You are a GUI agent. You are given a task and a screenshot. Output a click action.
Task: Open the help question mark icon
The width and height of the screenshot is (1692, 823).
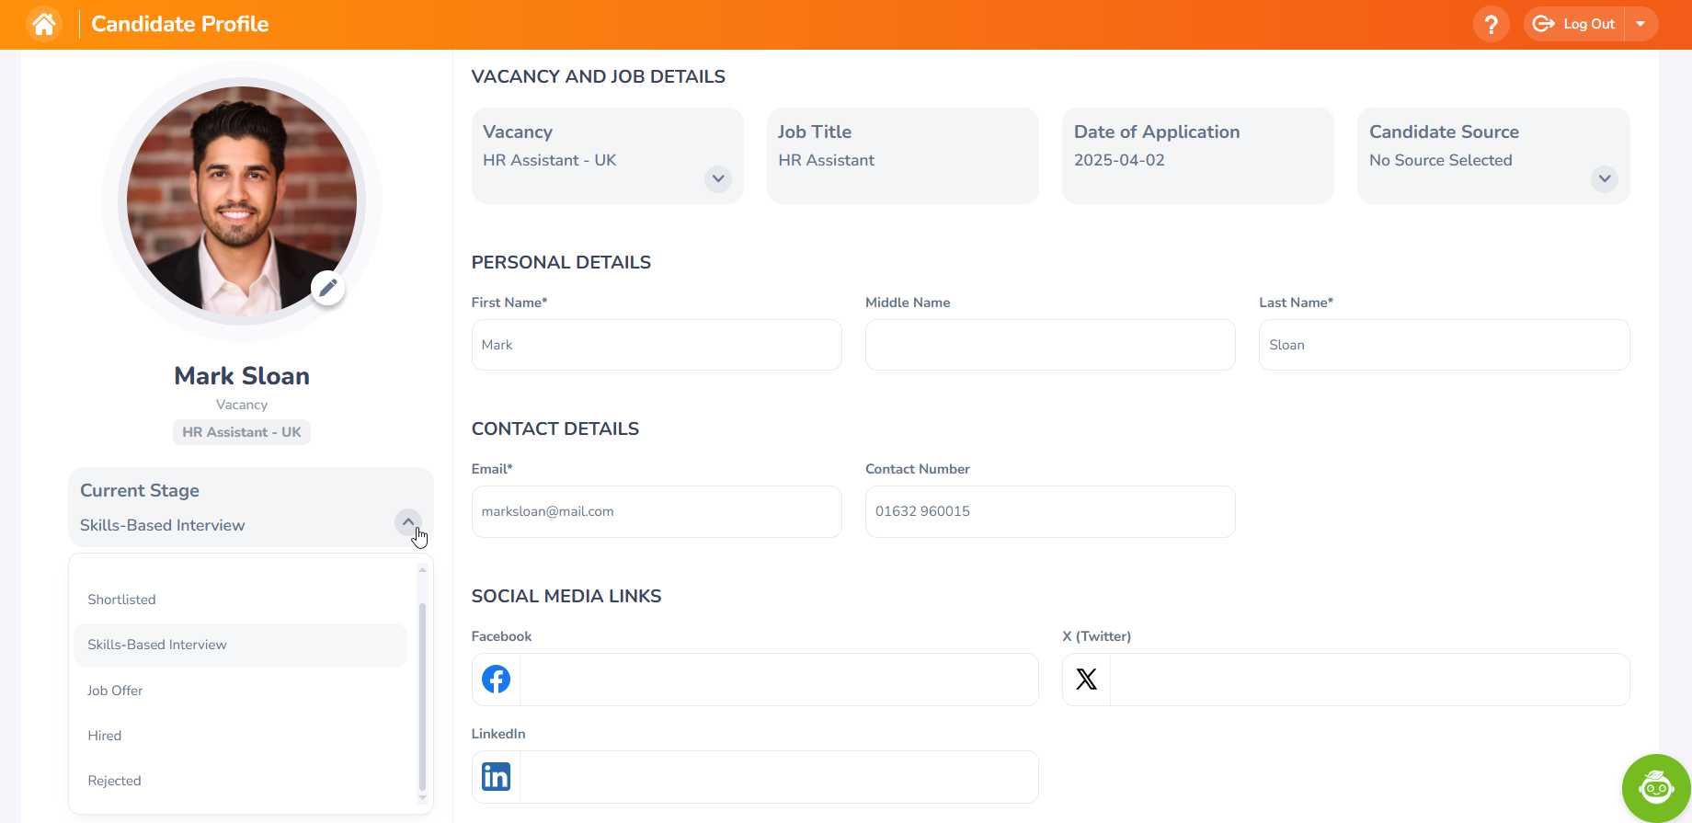click(x=1491, y=24)
